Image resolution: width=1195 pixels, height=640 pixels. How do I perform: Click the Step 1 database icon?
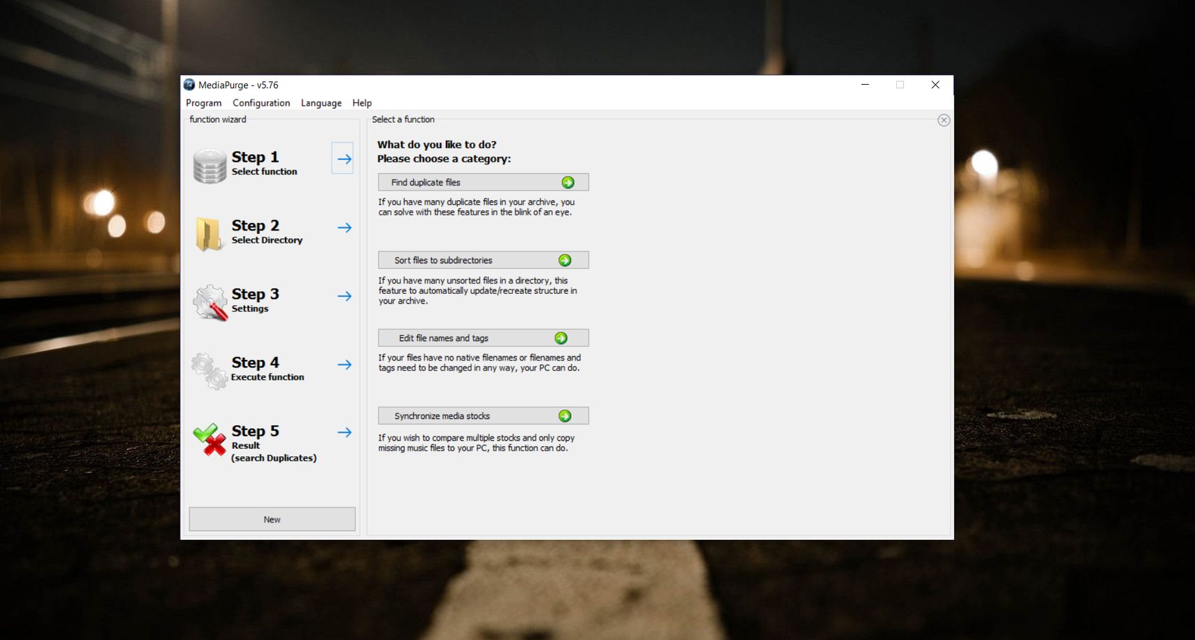210,166
